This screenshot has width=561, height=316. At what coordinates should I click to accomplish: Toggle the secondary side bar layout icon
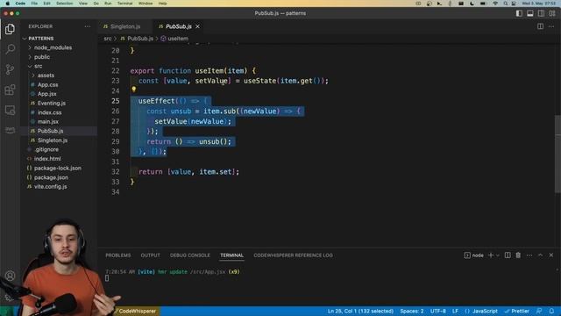(x=542, y=13)
